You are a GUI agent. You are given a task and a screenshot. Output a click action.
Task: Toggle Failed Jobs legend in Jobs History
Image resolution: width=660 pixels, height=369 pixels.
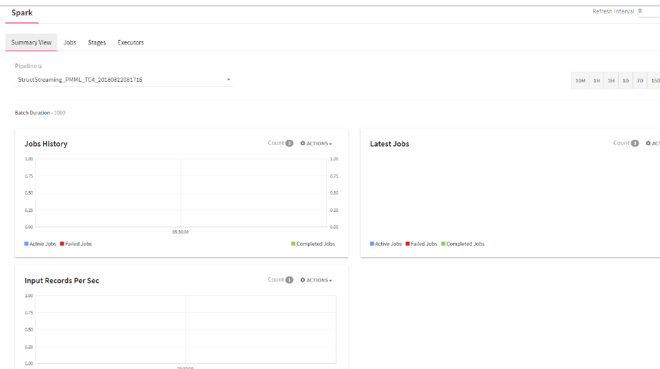(76, 244)
